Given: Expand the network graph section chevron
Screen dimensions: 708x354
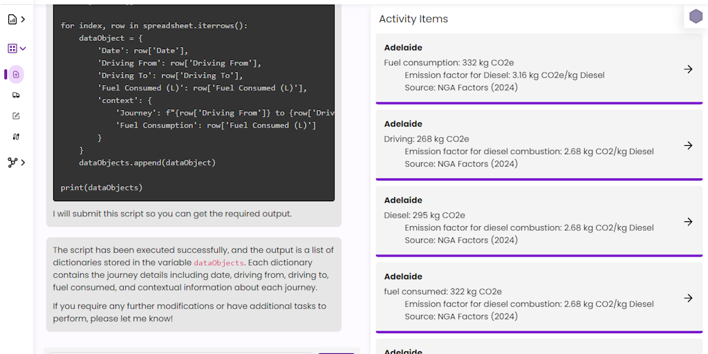Looking at the screenshot, I should coord(23,162).
